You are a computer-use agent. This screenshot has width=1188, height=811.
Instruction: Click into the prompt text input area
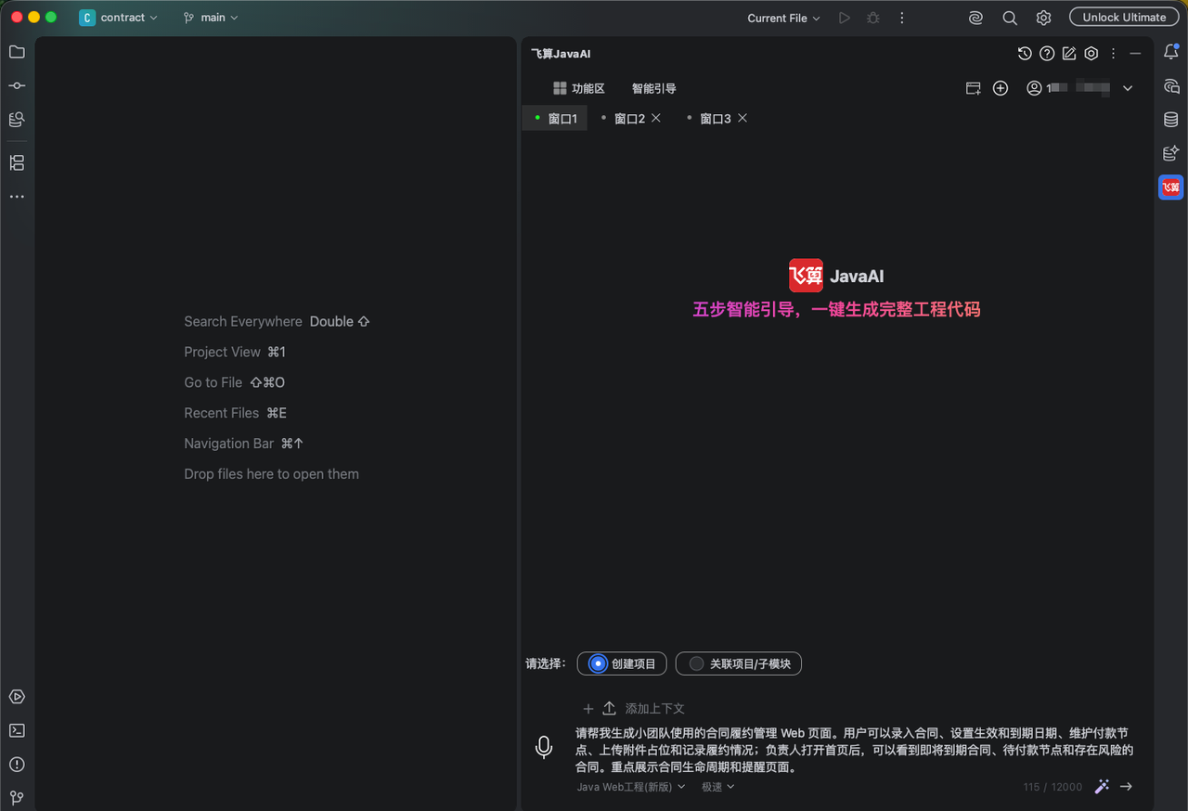pyautogui.click(x=854, y=750)
